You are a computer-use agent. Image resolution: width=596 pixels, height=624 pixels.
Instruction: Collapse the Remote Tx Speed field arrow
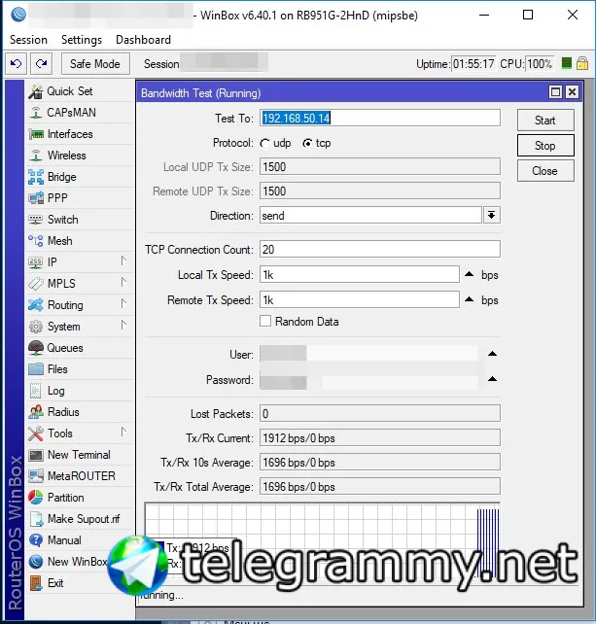(x=470, y=299)
